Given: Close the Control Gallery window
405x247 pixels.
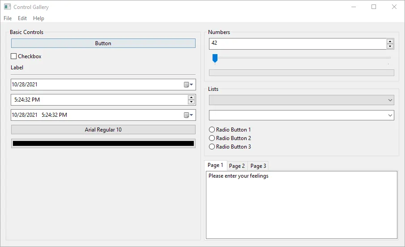Looking at the screenshot, I should point(394,7).
